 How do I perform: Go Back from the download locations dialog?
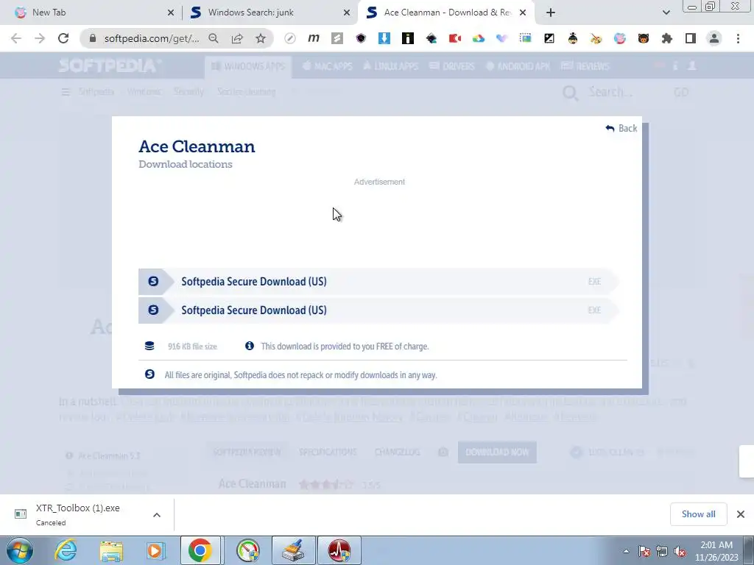[x=621, y=128]
